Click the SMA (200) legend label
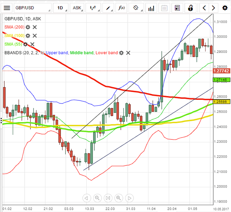 pyautogui.click(x=15, y=27)
